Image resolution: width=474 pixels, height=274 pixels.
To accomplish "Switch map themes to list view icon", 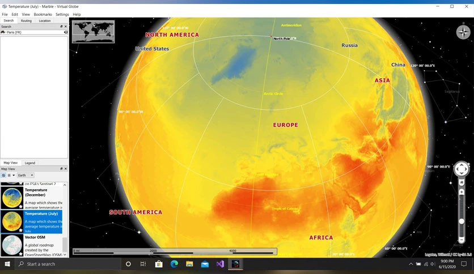I will (9, 175).
